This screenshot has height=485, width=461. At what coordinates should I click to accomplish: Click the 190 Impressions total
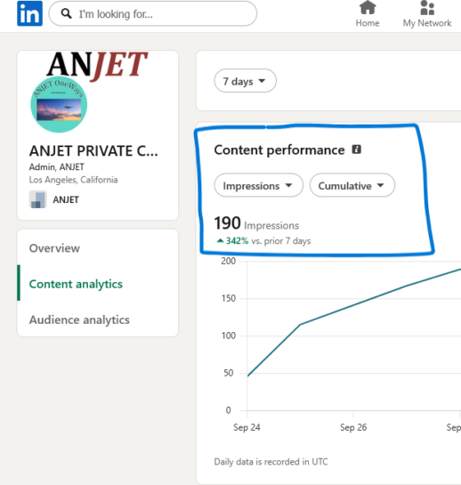[x=256, y=223]
